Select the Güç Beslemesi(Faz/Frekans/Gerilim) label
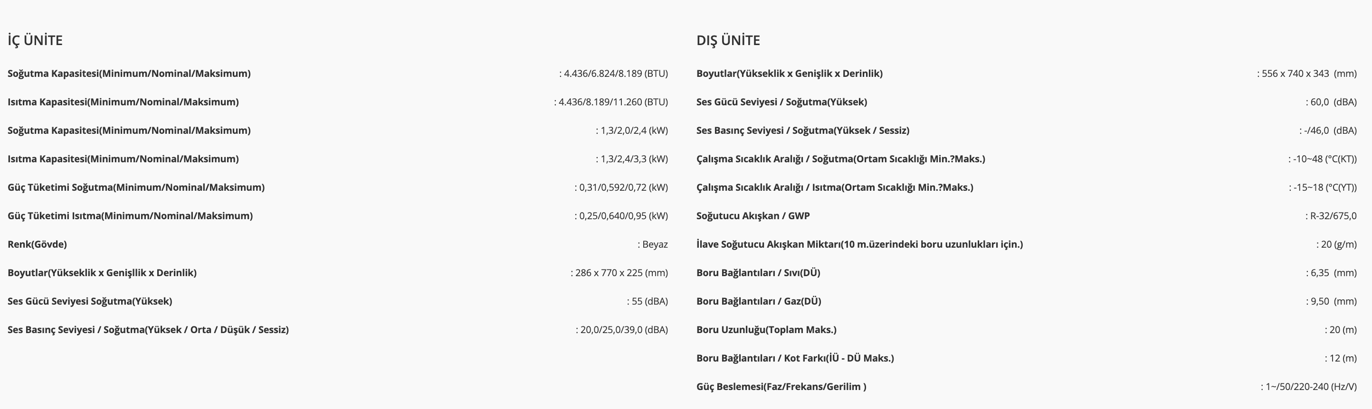 coord(781,387)
